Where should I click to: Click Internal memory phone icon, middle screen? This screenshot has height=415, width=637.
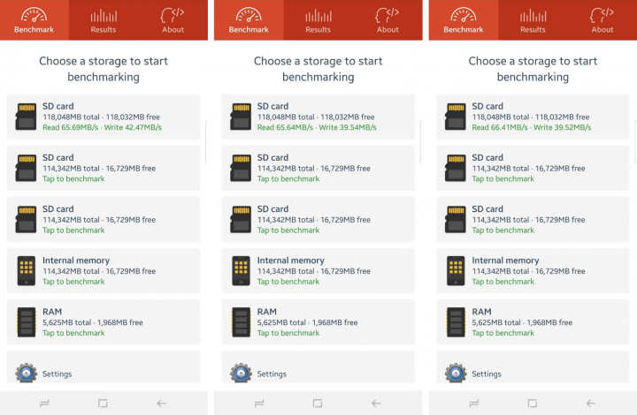tap(241, 271)
